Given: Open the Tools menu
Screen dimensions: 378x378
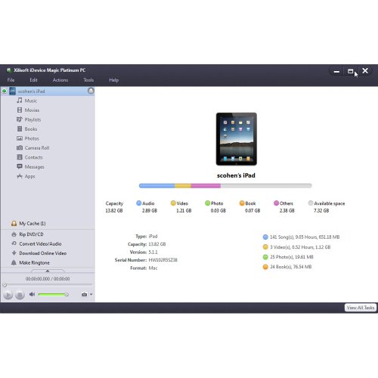Looking at the screenshot, I should coord(88,80).
